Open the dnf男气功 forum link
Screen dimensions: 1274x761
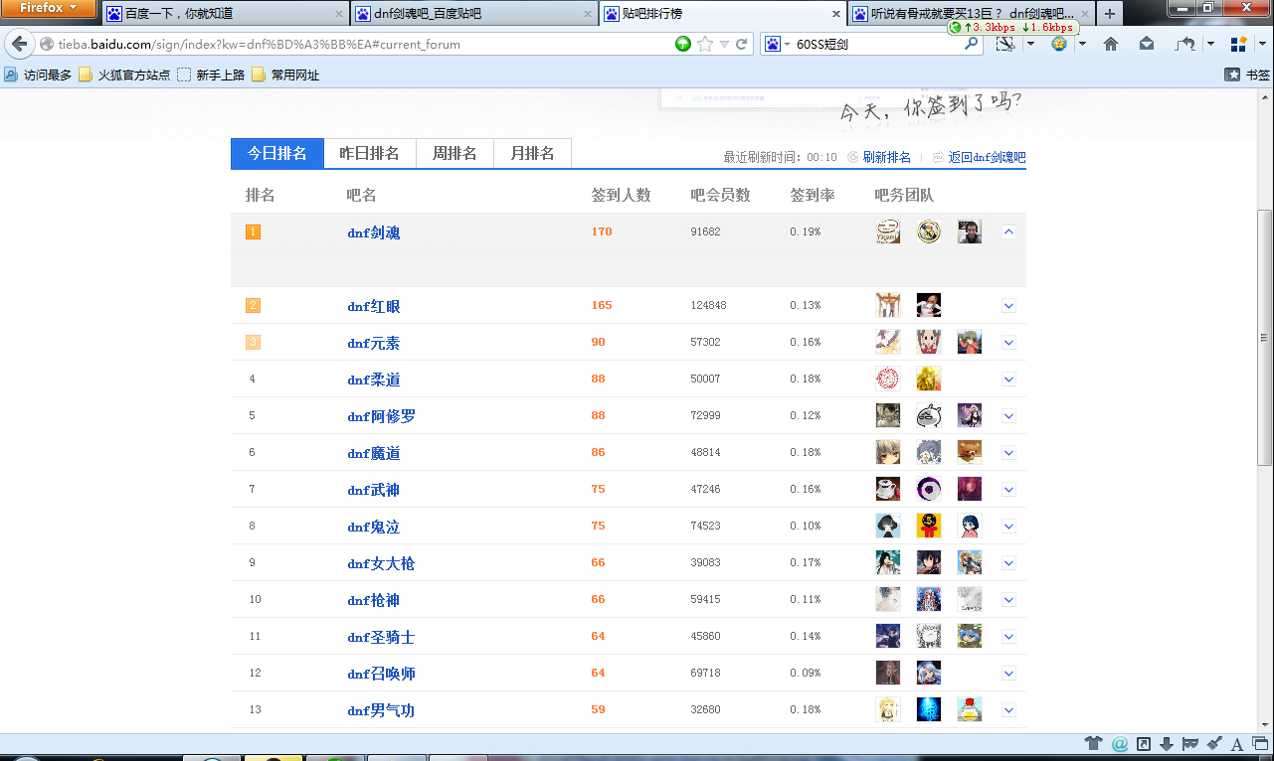point(381,710)
